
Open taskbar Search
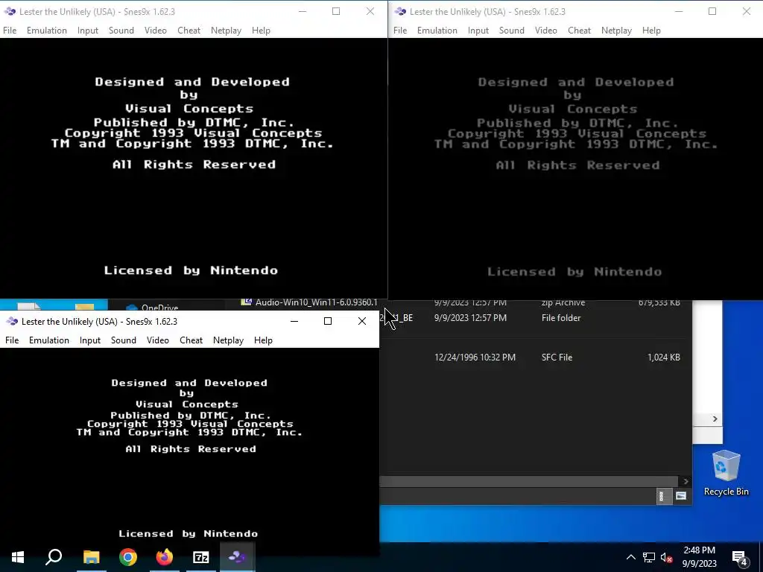click(54, 557)
